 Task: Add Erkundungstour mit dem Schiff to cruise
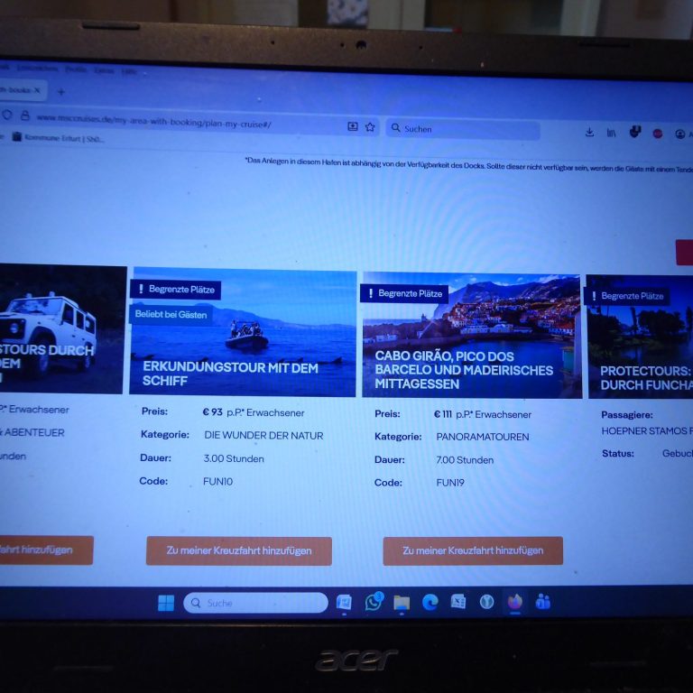pyautogui.click(x=238, y=550)
